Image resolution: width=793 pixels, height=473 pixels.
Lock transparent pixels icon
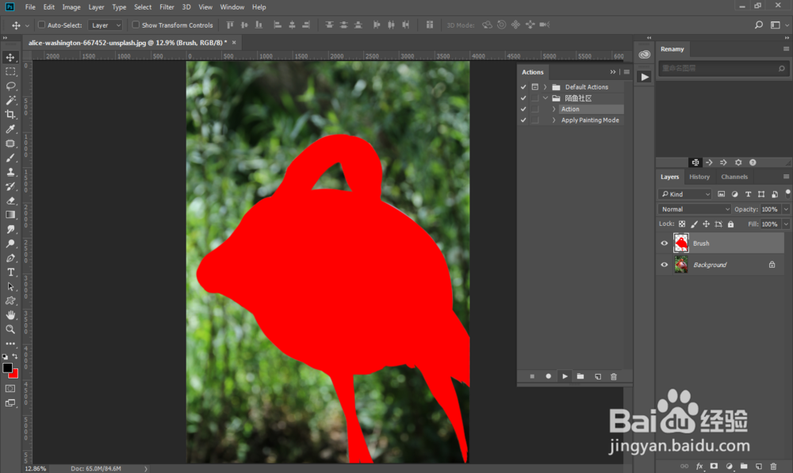(x=682, y=224)
